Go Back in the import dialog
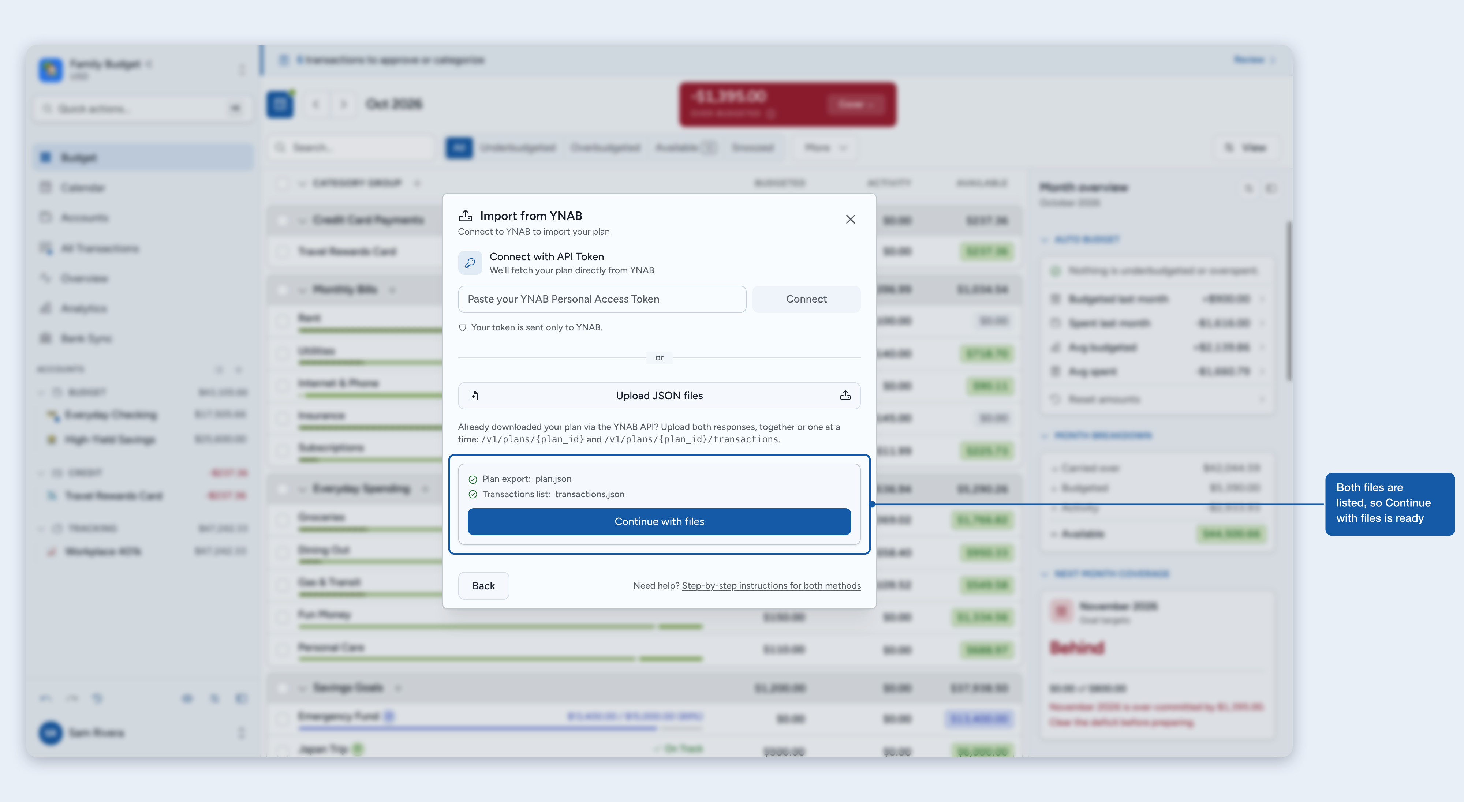The image size is (1464, 802). pos(483,586)
